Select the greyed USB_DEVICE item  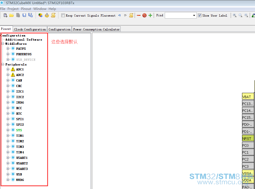pos(26,60)
